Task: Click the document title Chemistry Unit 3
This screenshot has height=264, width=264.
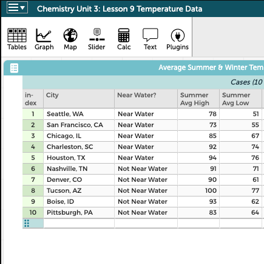Action: (x=120, y=9)
